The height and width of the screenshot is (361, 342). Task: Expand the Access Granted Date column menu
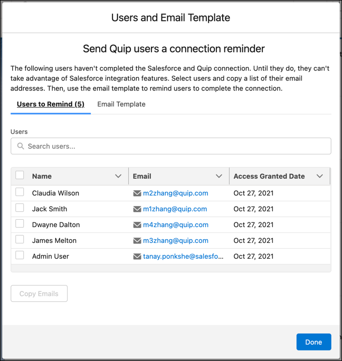coord(320,176)
